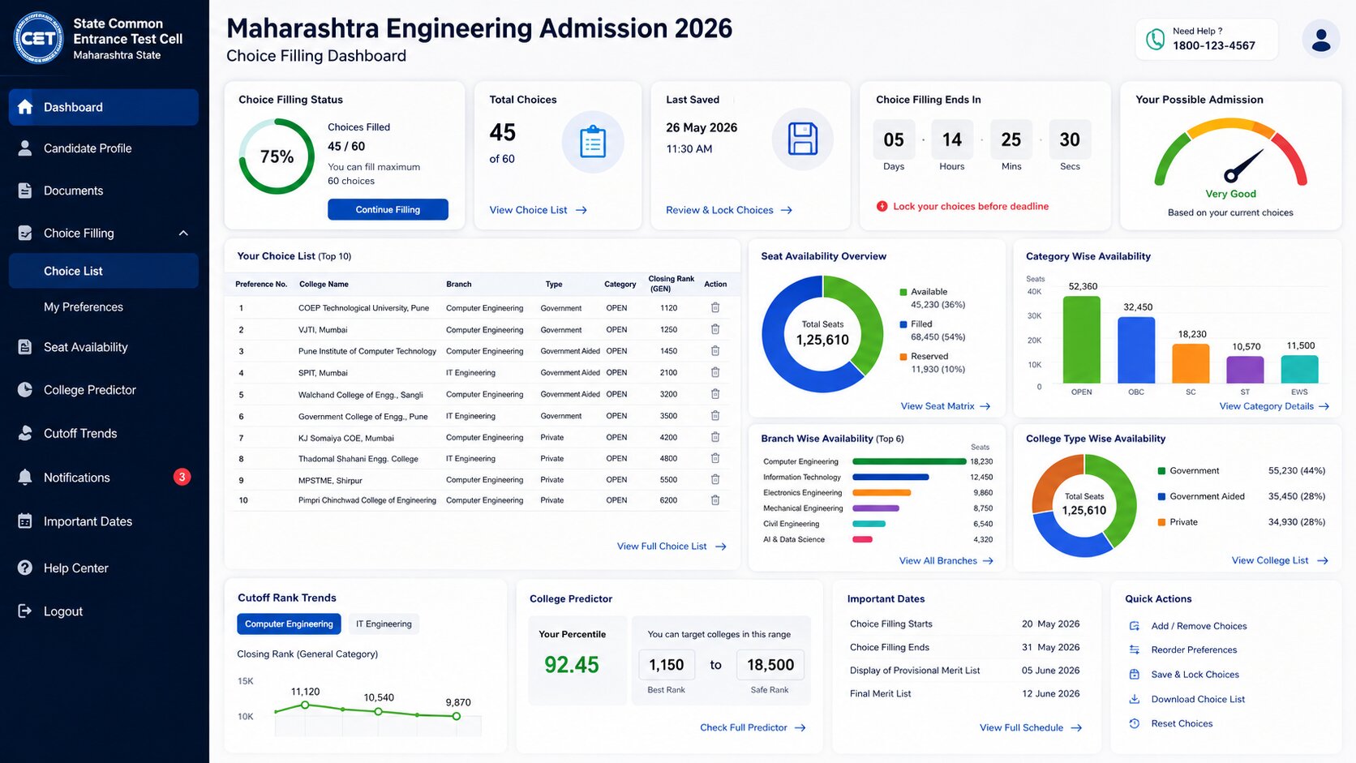
Task: Open Download Choice List quick action
Action: [x=1197, y=699]
